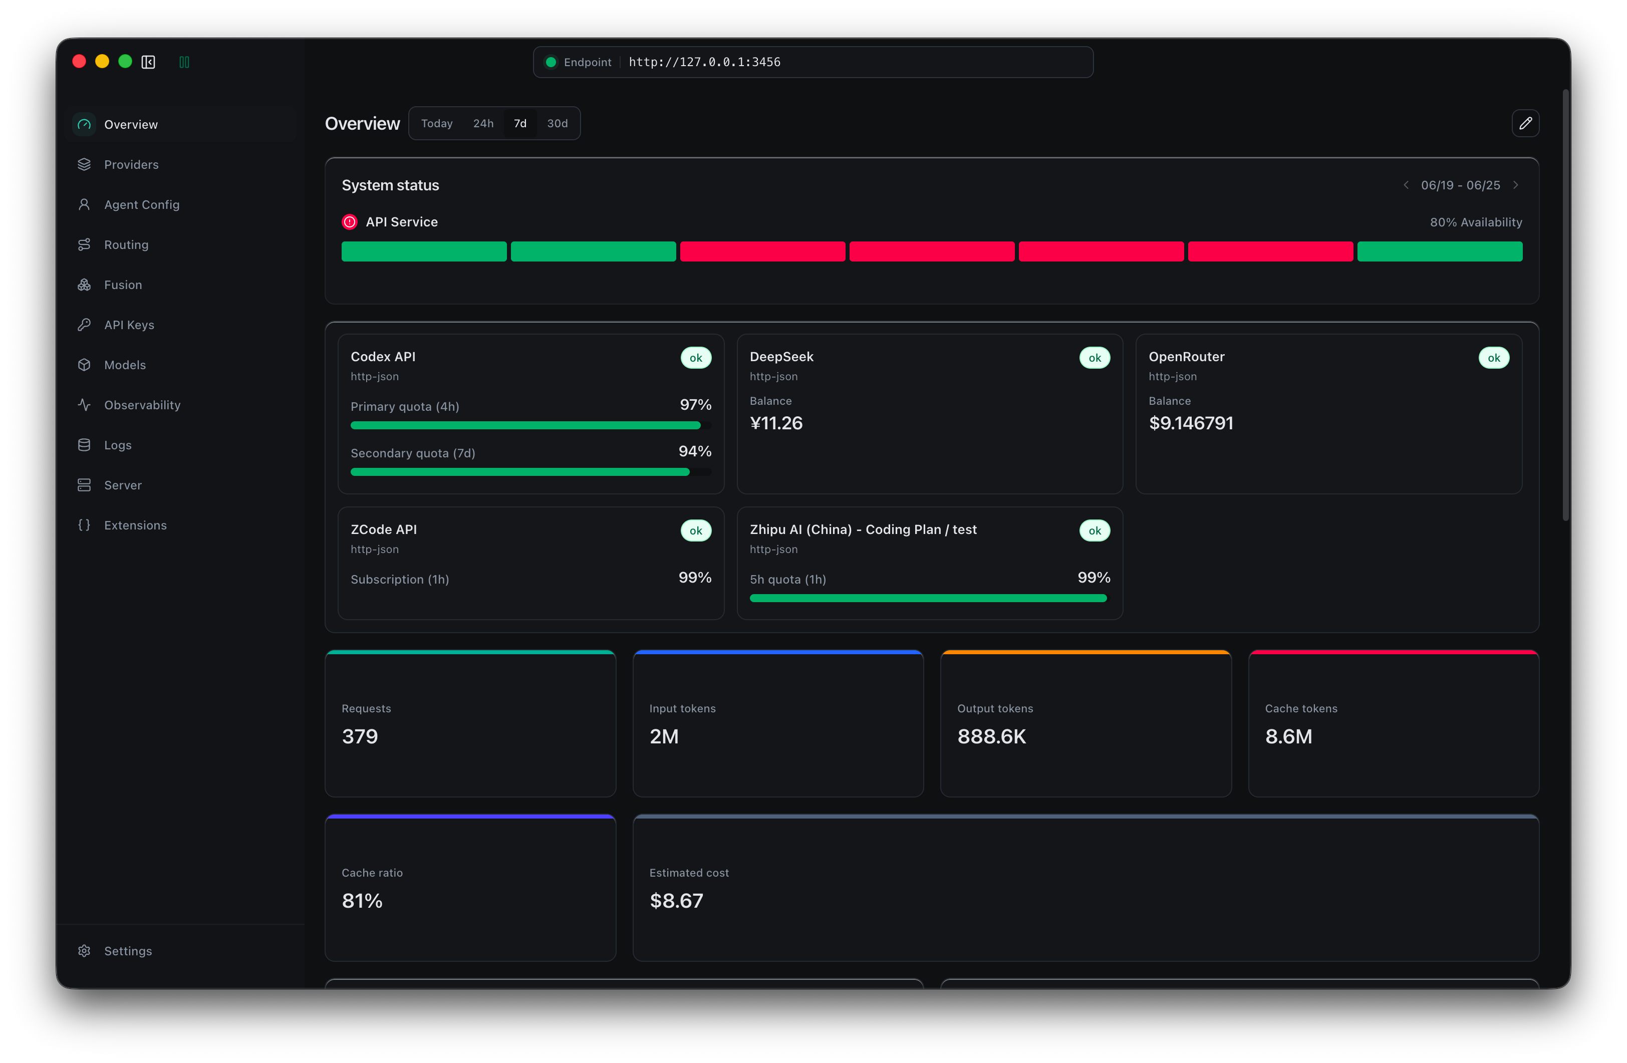The height and width of the screenshot is (1063, 1627).
Task: Click the green pause icon in titlebar
Action: click(184, 62)
